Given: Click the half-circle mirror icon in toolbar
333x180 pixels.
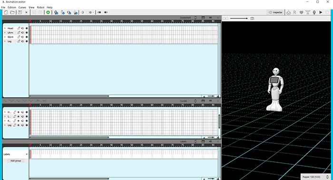Looking at the screenshot, I should tap(82, 12).
